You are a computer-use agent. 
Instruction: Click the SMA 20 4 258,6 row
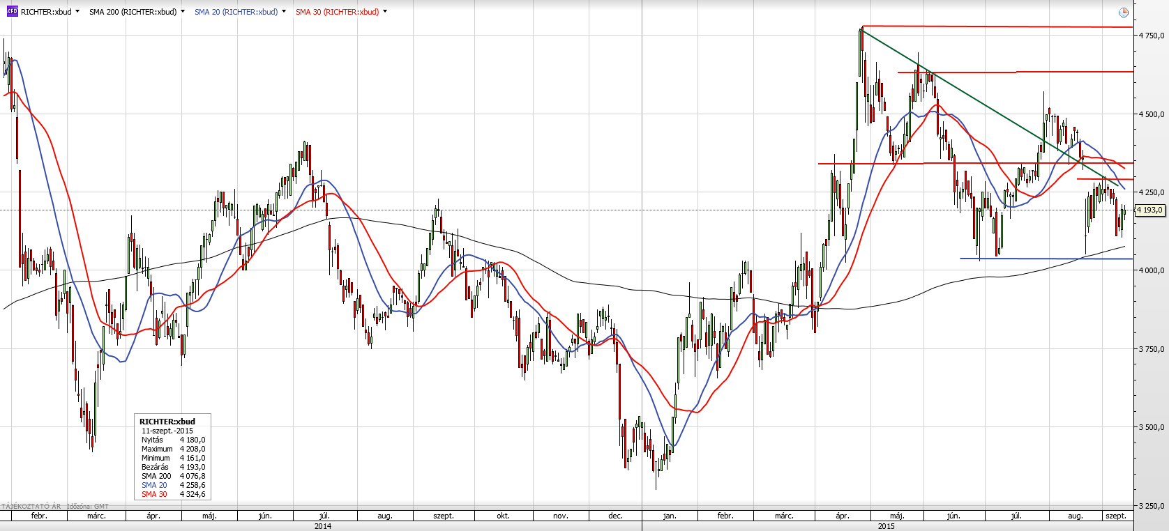click(x=173, y=485)
